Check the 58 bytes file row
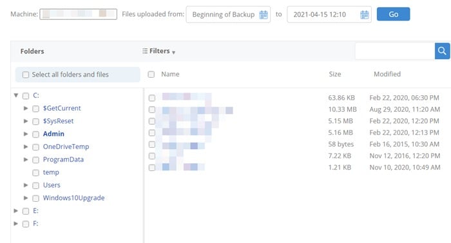This screenshot has width=451, height=243. tap(152, 144)
